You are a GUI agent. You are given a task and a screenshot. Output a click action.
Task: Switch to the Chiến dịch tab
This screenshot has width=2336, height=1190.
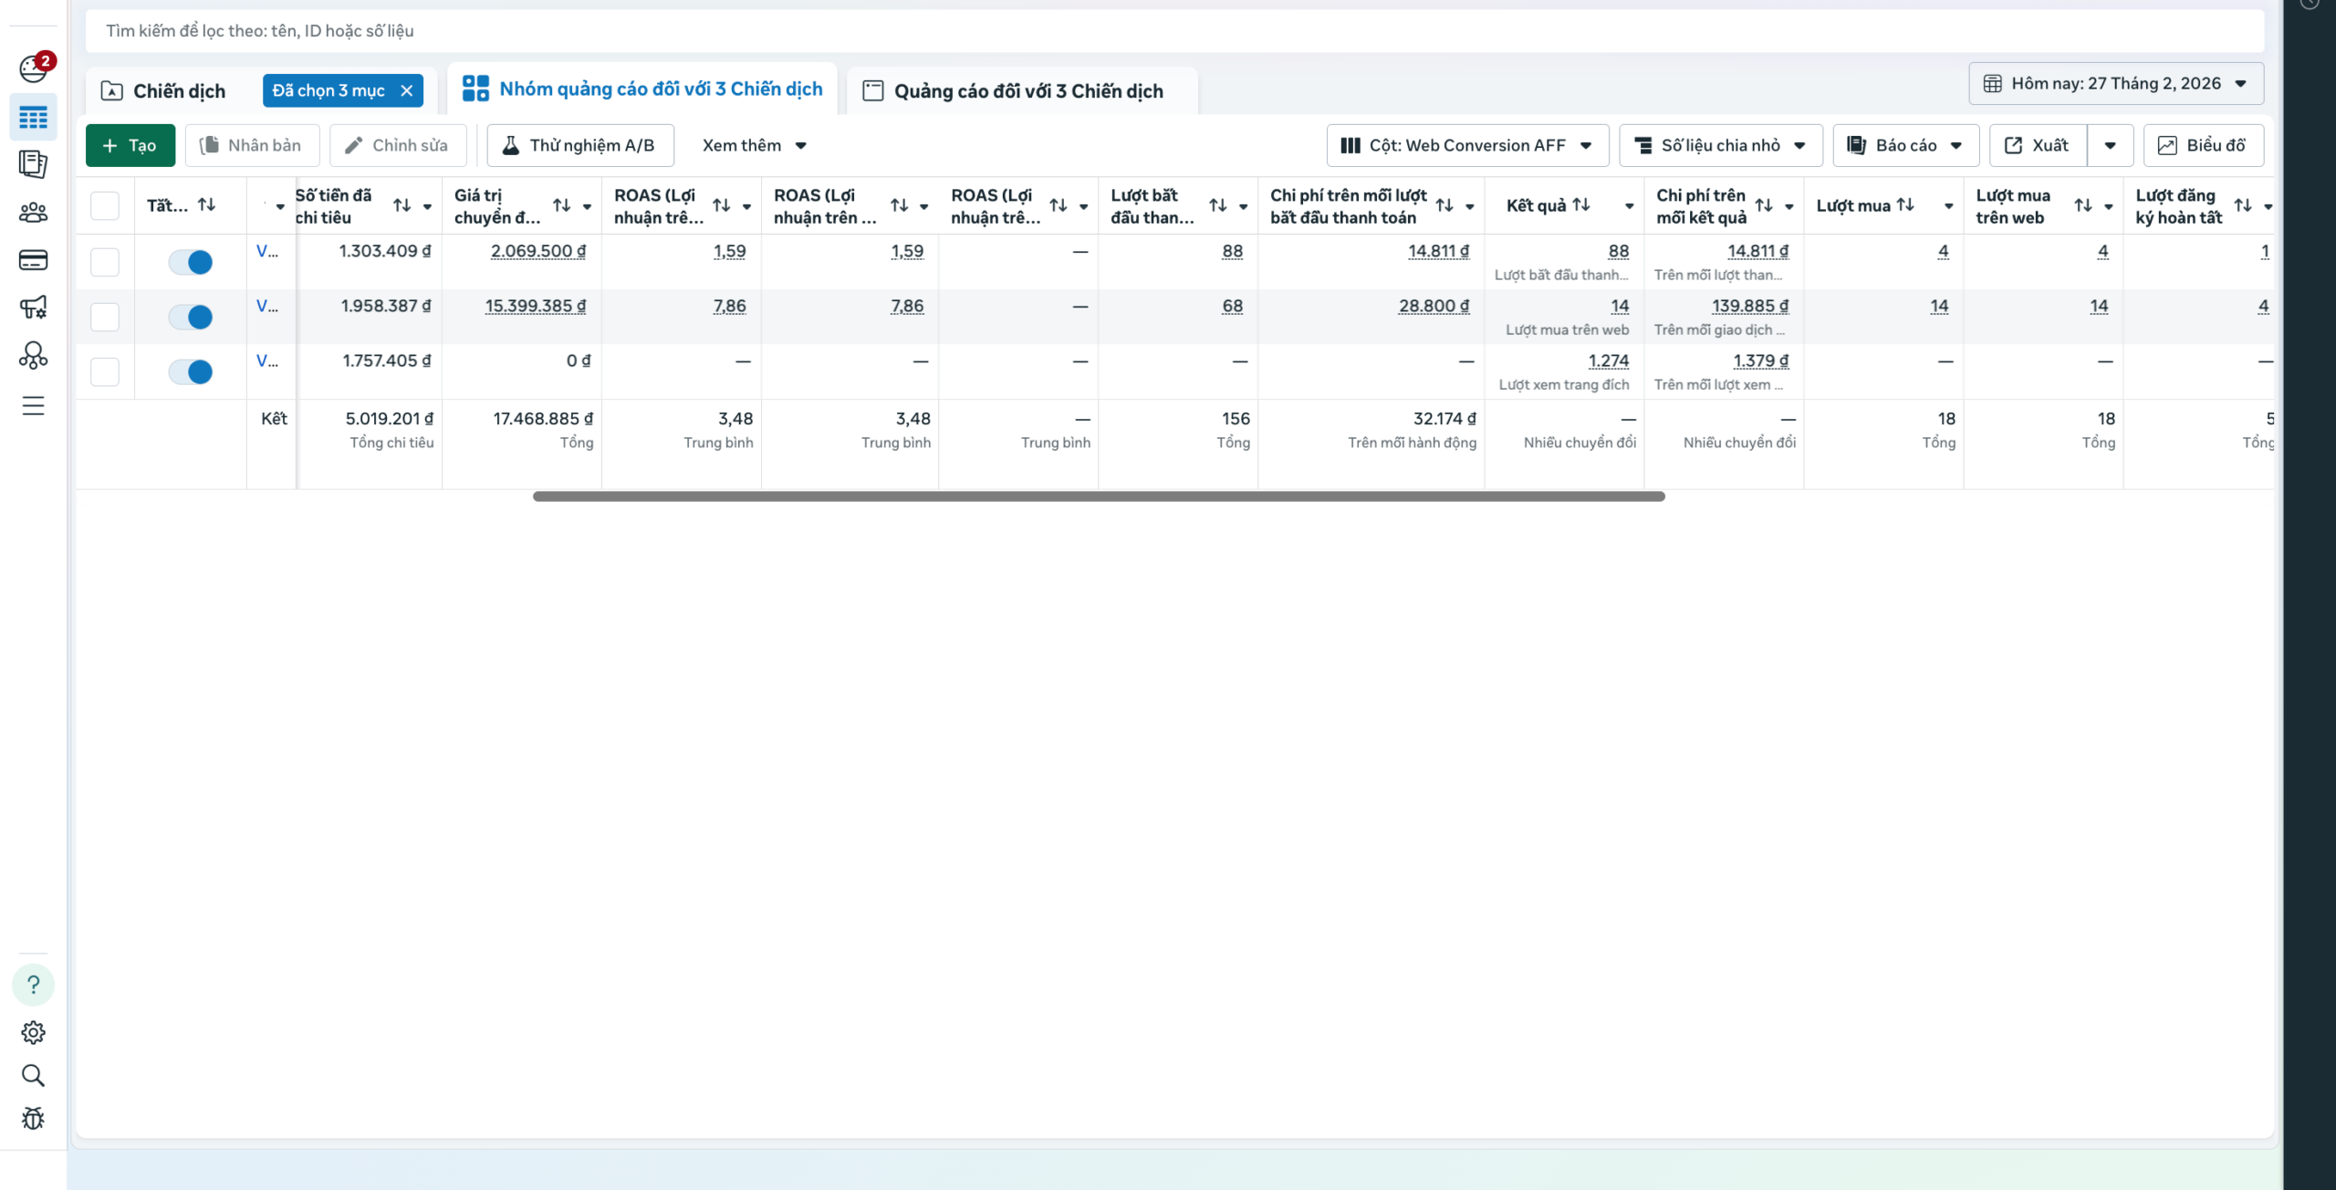(179, 91)
